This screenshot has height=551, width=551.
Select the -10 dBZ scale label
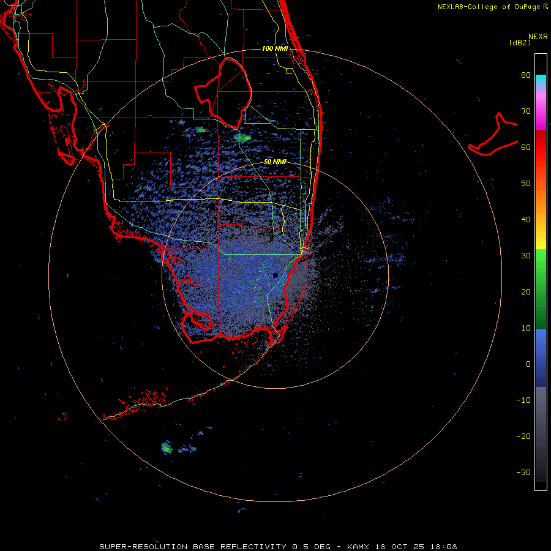[x=523, y=400]
